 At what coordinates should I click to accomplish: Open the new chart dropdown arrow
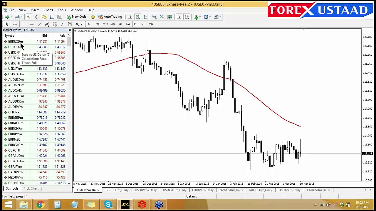pyautogui.click(x=11, y=17)
